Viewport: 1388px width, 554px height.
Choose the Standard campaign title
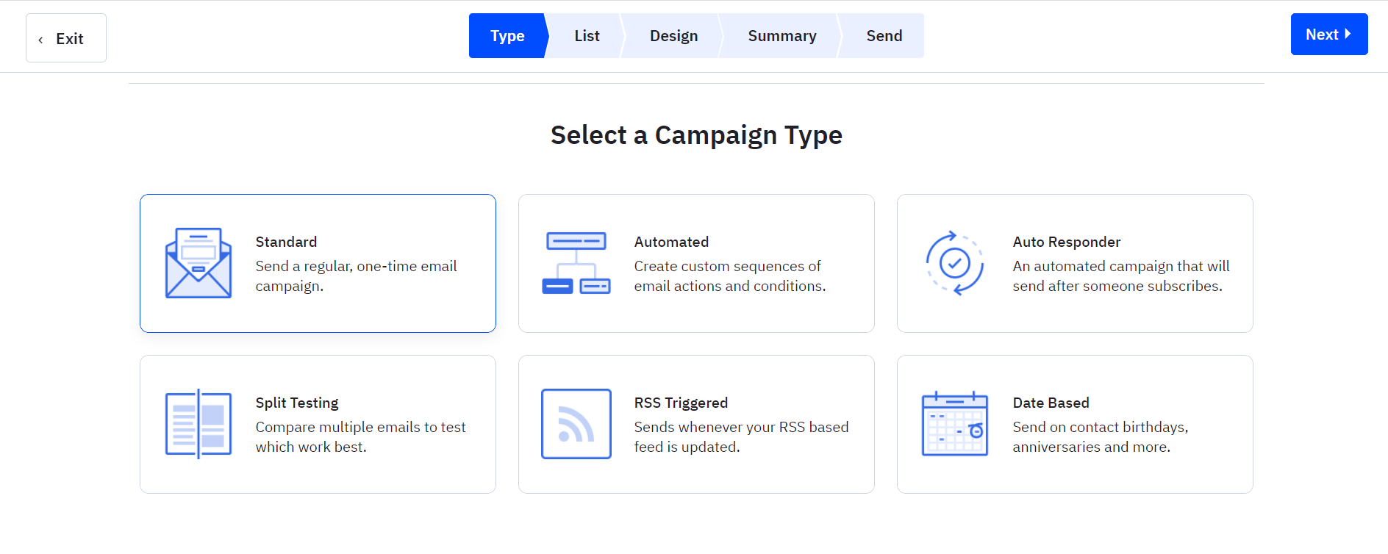(286, 242)
